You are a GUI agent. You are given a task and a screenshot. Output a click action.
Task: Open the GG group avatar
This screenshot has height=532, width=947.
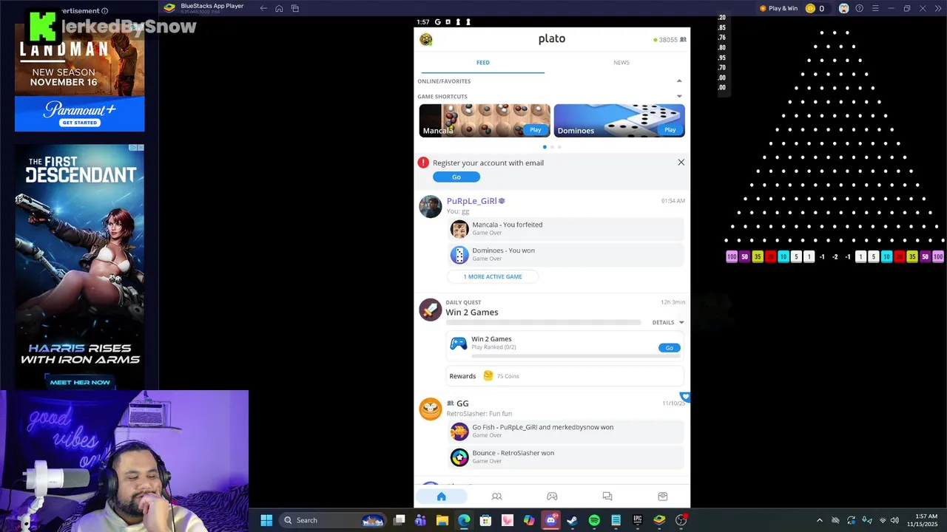[x=430, y=409]
